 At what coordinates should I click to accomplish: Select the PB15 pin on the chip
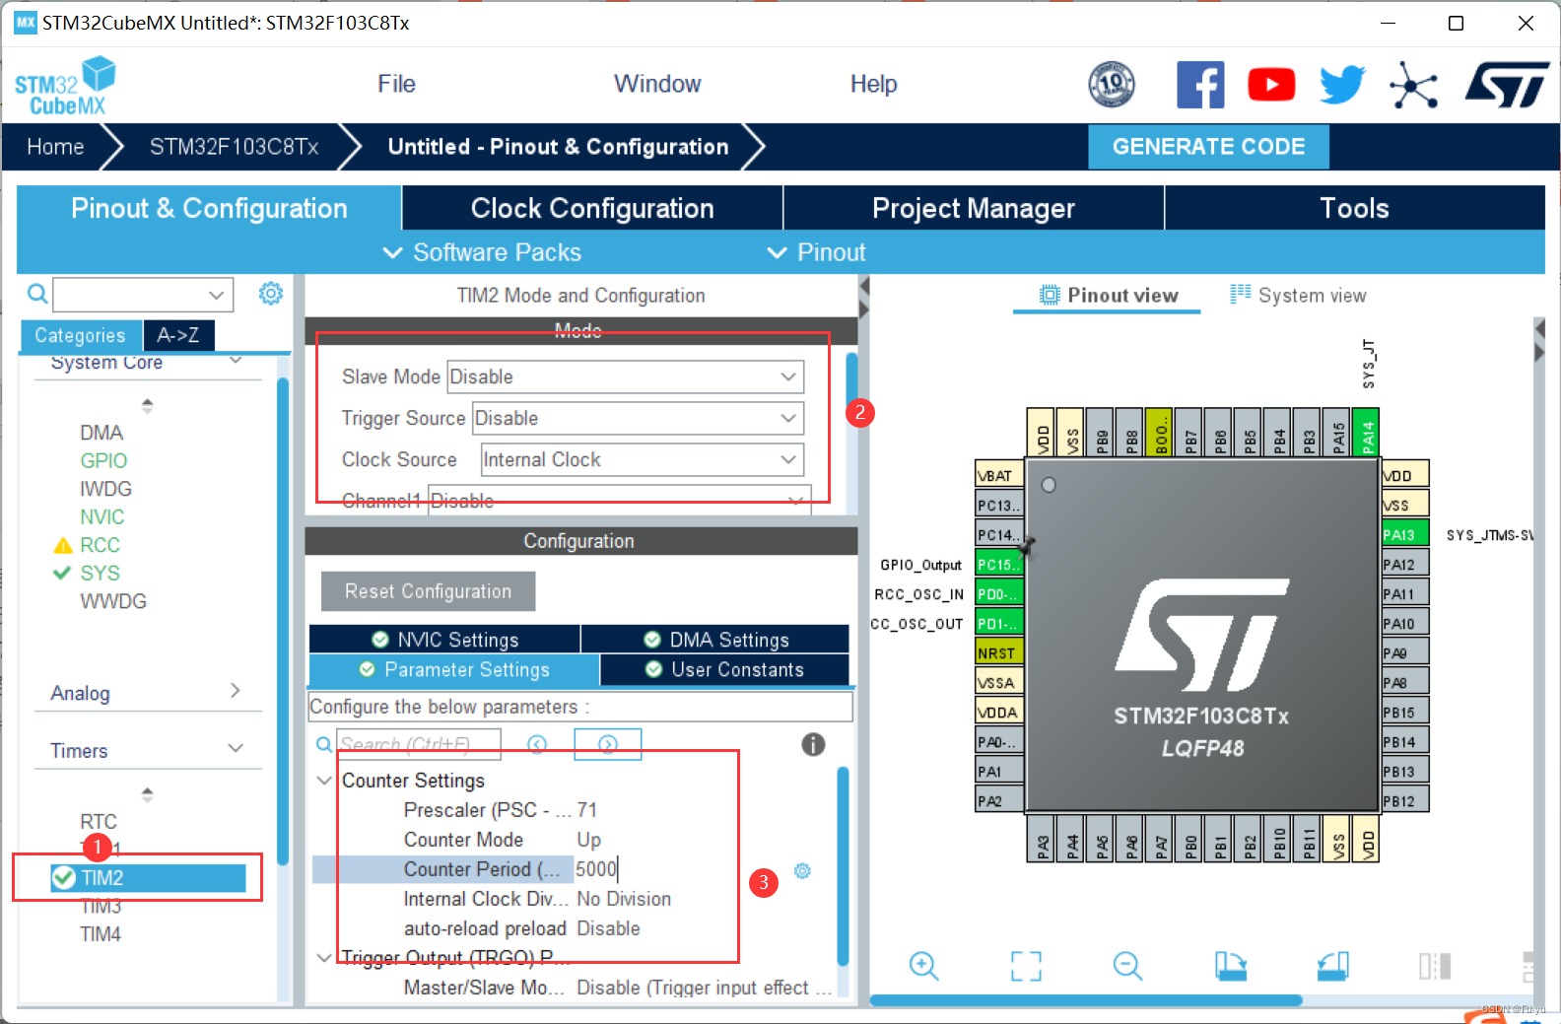pyautogui.click(x=1404, y=713)
